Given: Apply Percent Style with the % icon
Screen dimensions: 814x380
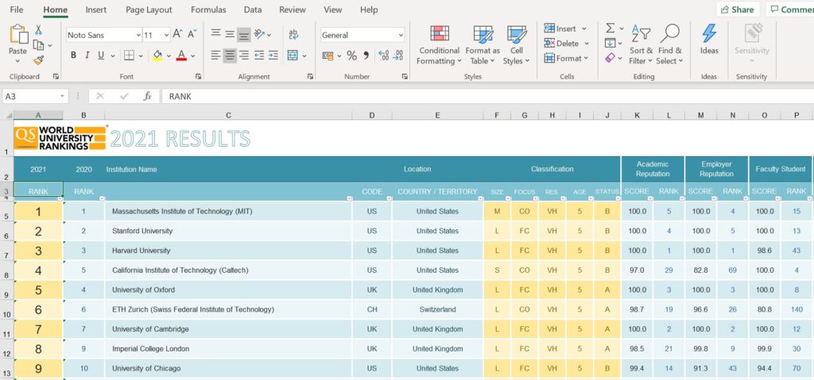Looking at the screenshot, I should tap(352, 56).
